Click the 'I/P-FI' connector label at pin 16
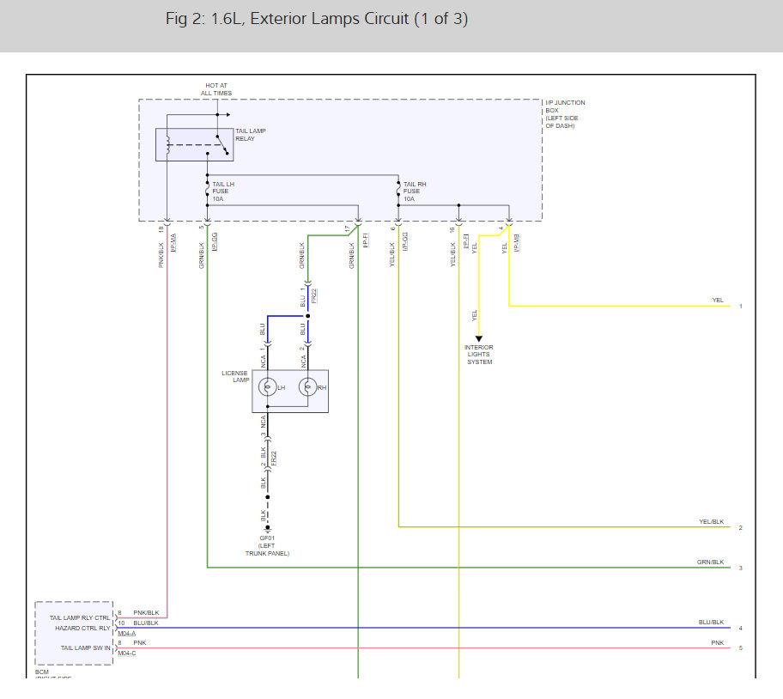This screenshot has height=699, width=783. (x=466, y=241)
